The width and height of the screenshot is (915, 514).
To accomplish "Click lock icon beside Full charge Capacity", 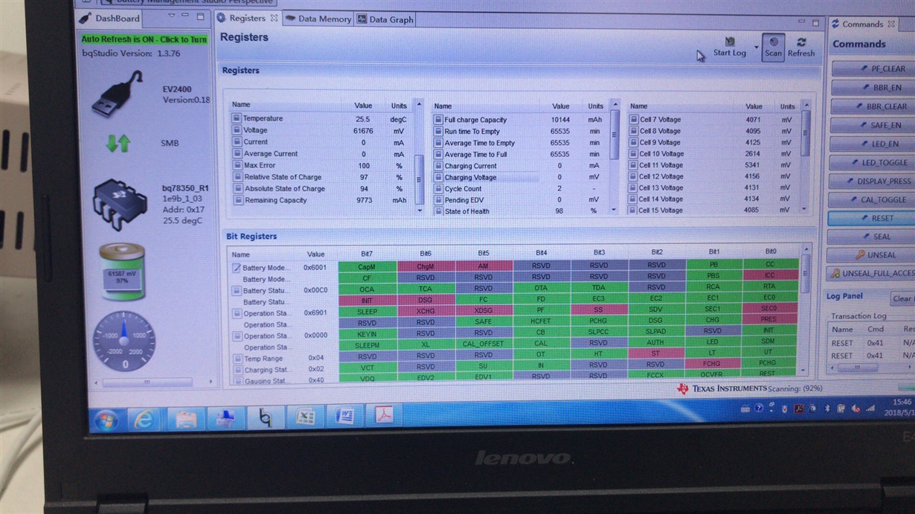I will coord(438,119).
